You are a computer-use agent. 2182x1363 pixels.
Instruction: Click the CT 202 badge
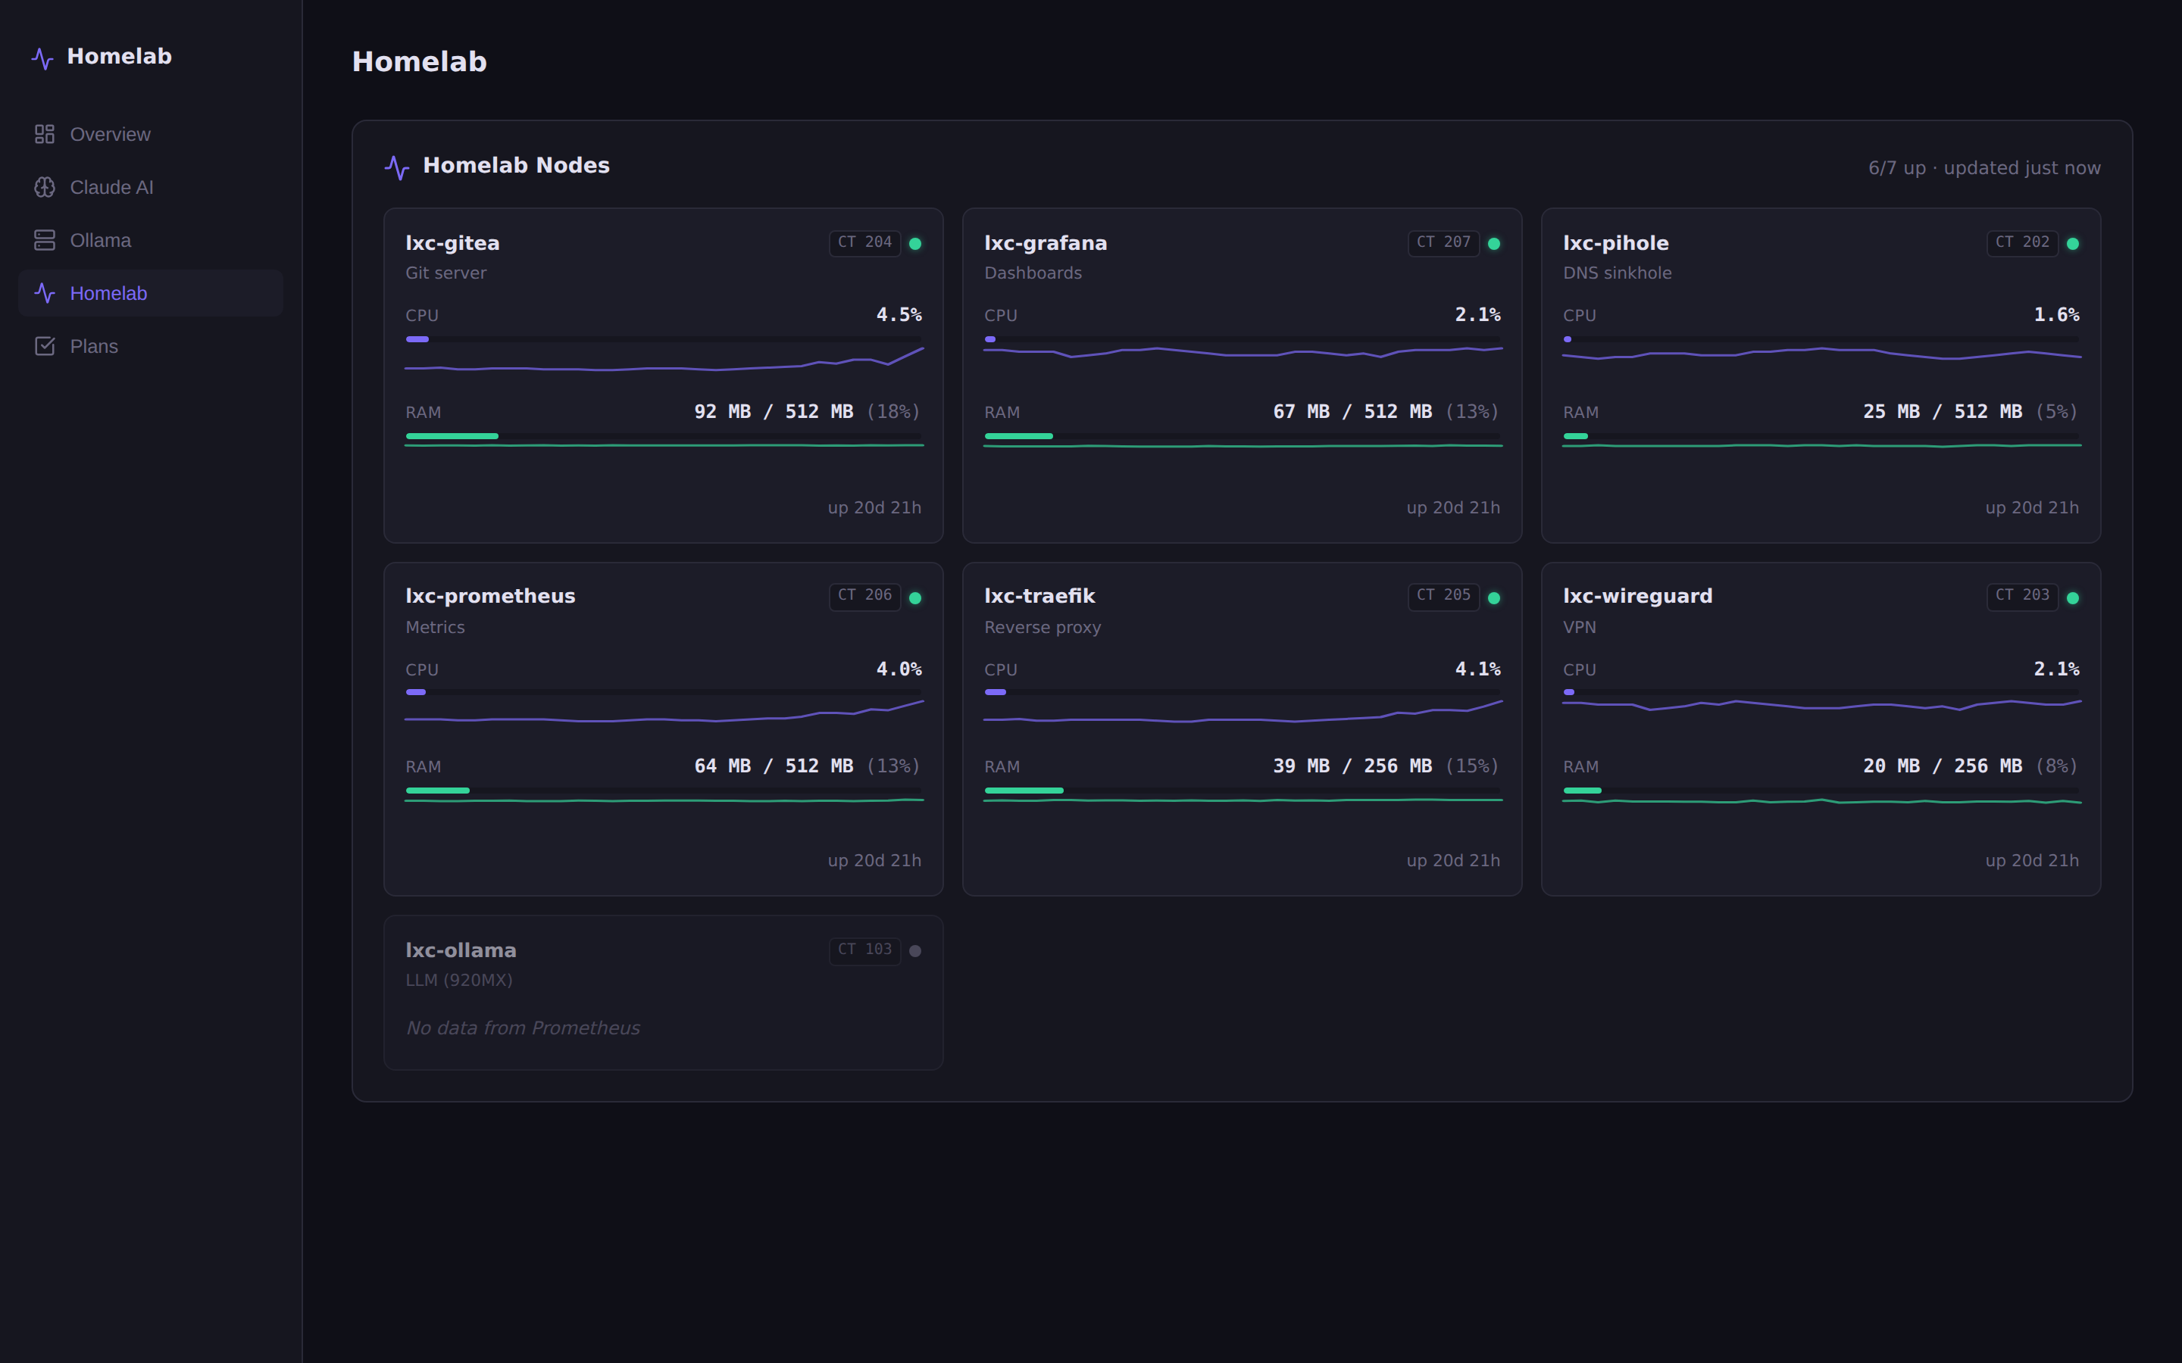(2022, 242)
